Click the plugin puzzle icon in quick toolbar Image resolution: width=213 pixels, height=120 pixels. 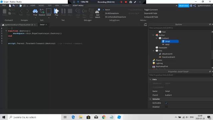pyautogui.click(x=21, y=6)
